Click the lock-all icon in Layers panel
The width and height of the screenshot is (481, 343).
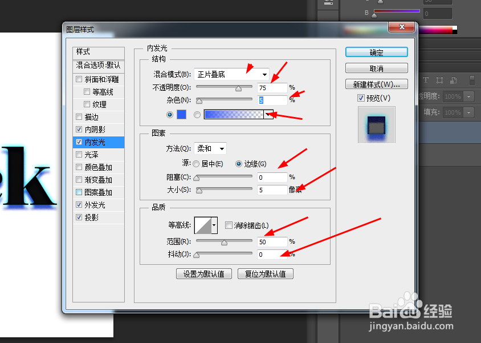pos(472,80)
